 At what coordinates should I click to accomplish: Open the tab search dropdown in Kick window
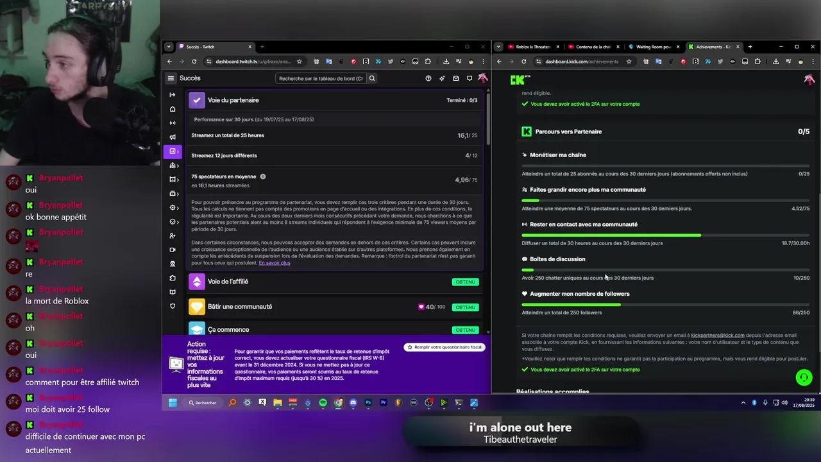pyautogui.click(x=498, y=47)
